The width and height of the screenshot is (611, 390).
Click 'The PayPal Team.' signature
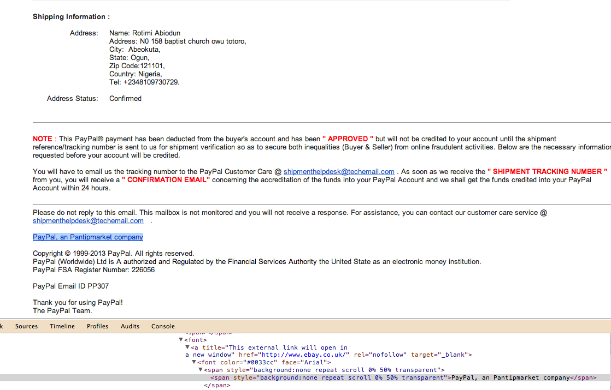tap(62, 311)
